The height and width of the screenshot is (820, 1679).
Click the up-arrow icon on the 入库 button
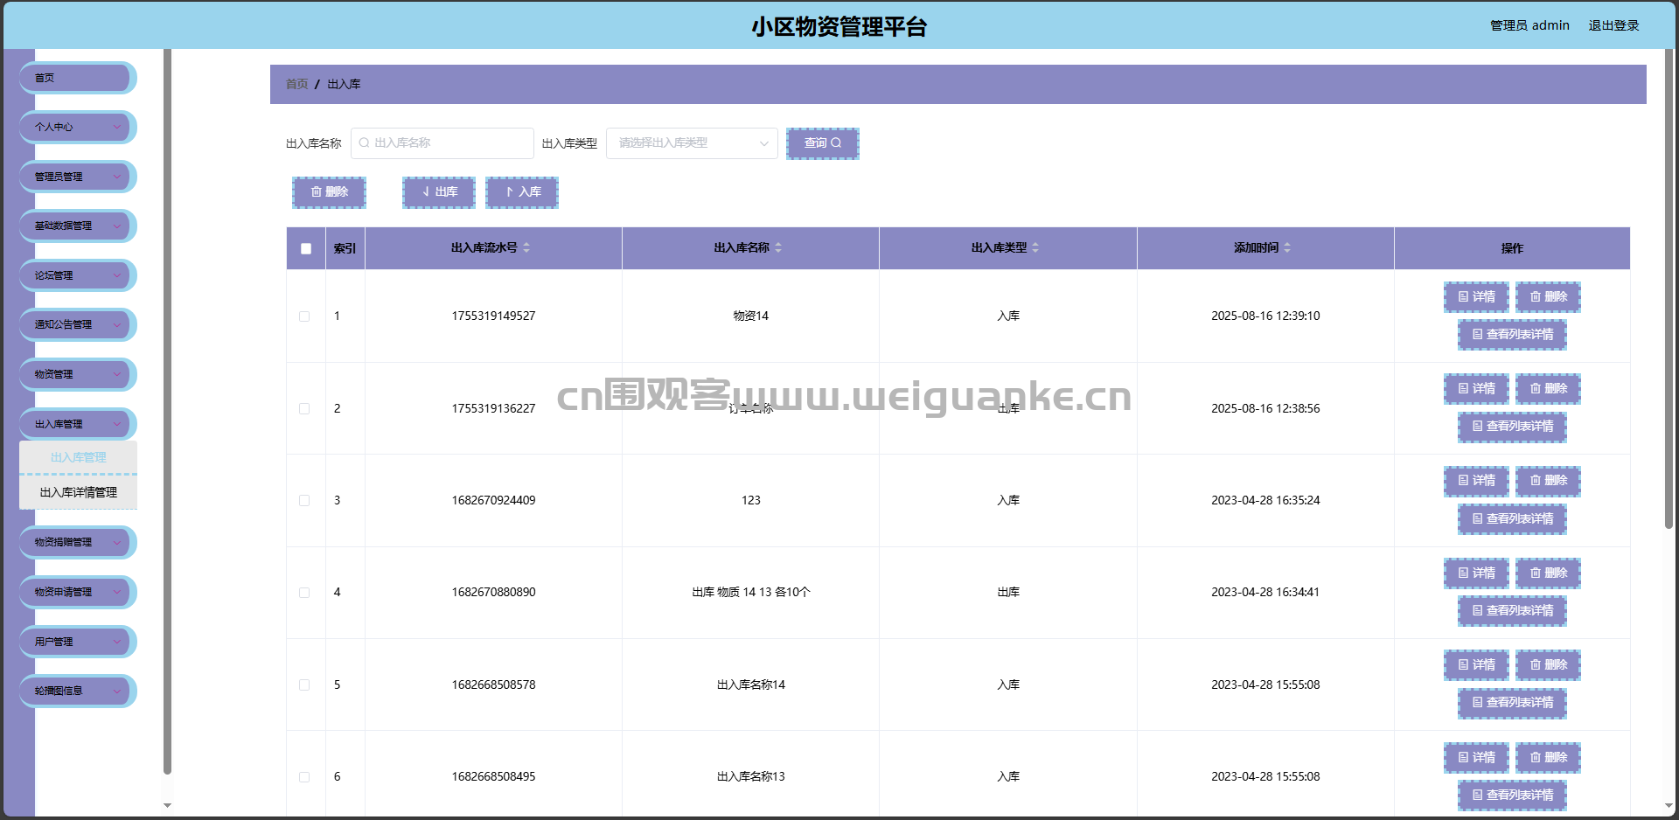tap(509, 191)
